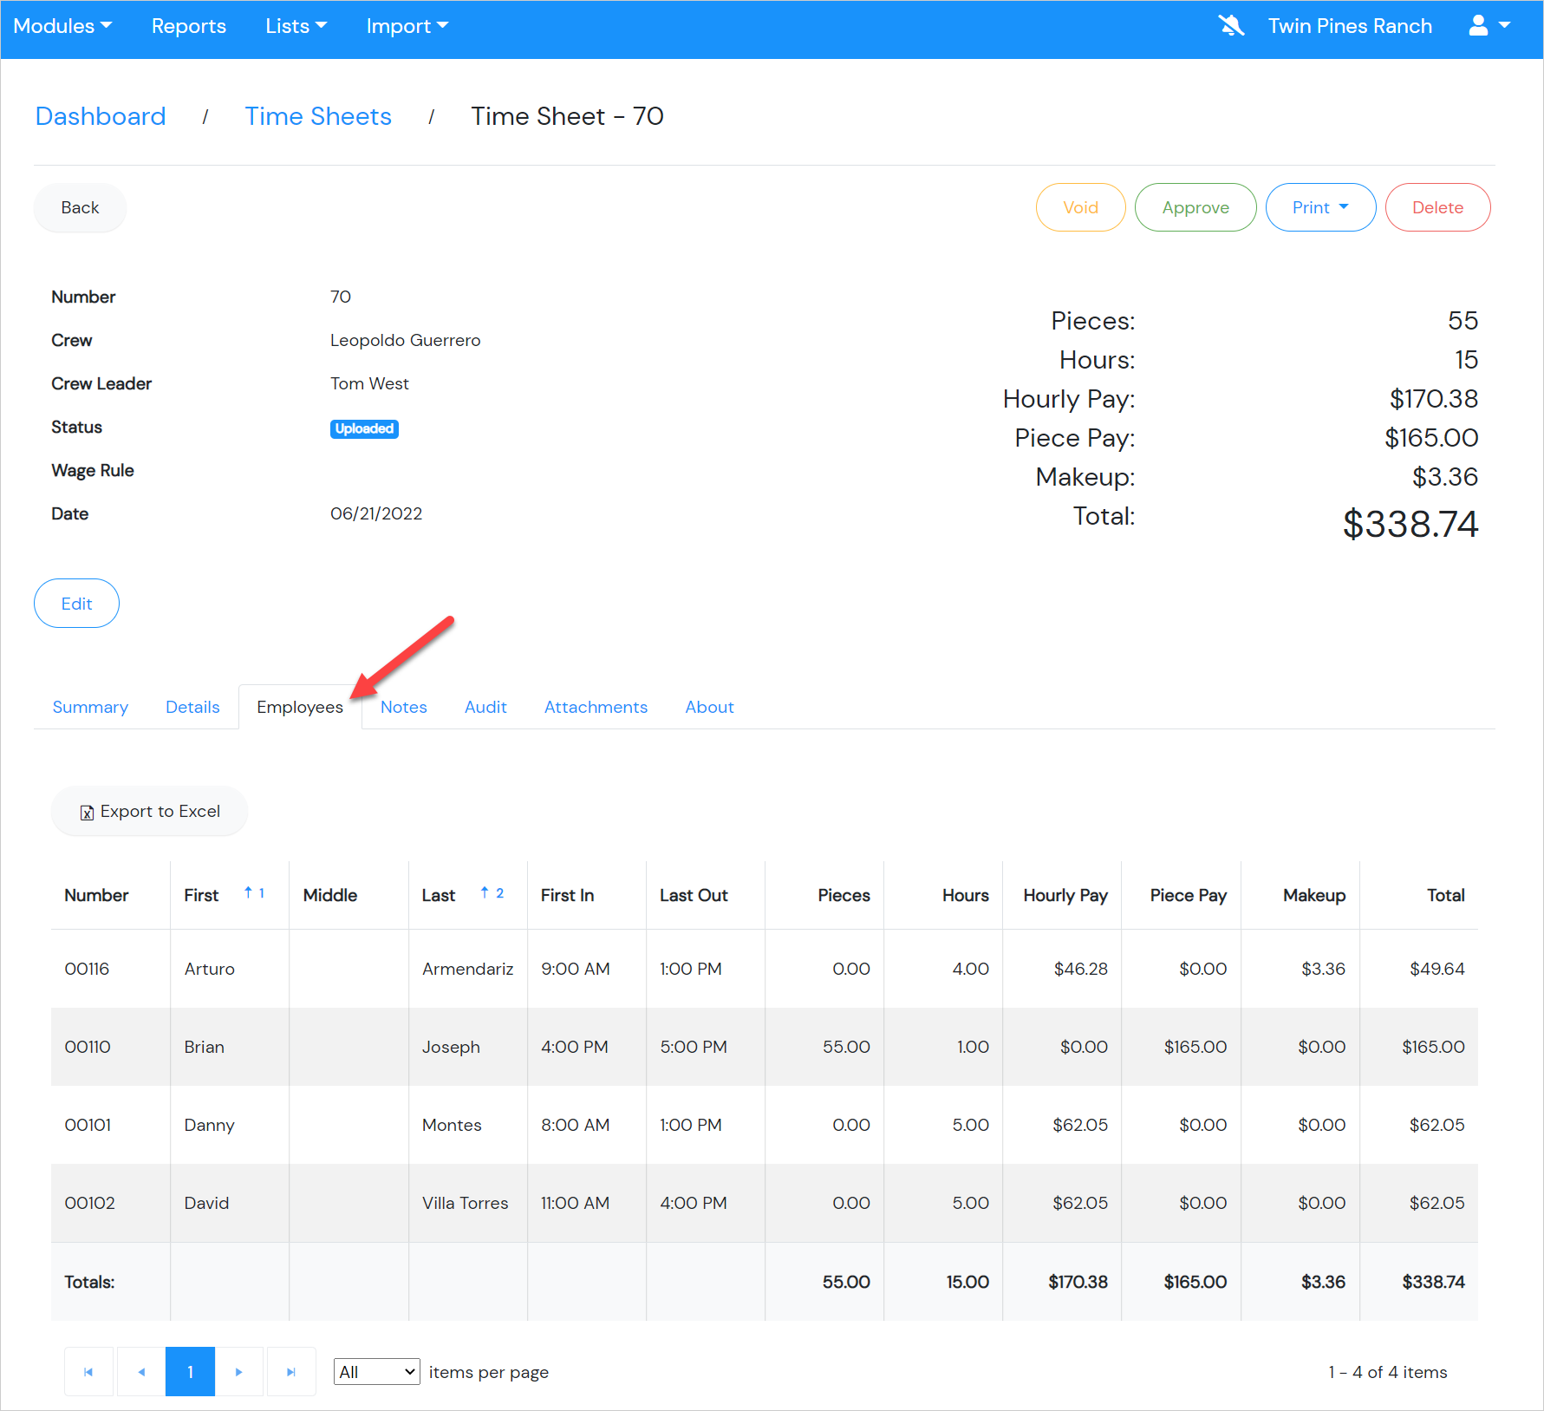This screenshot has height=1411, width=1544.
Task: Click Twin Pines Ranch company name
Action: tap(1350, 26)
